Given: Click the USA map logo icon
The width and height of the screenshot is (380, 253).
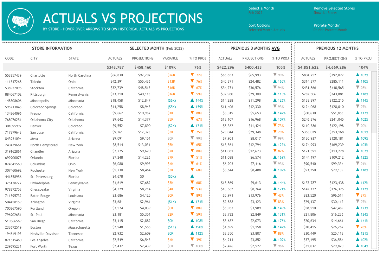Looking at the screenshot, I should [x=21, y=21].
